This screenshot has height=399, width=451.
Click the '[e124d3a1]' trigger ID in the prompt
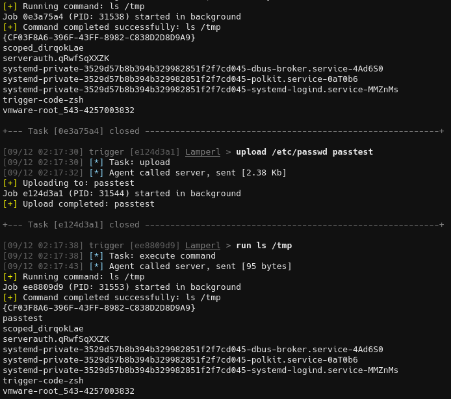tap(155, 152)
